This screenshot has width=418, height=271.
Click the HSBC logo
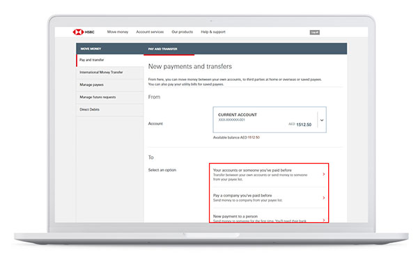coord(84,32)
